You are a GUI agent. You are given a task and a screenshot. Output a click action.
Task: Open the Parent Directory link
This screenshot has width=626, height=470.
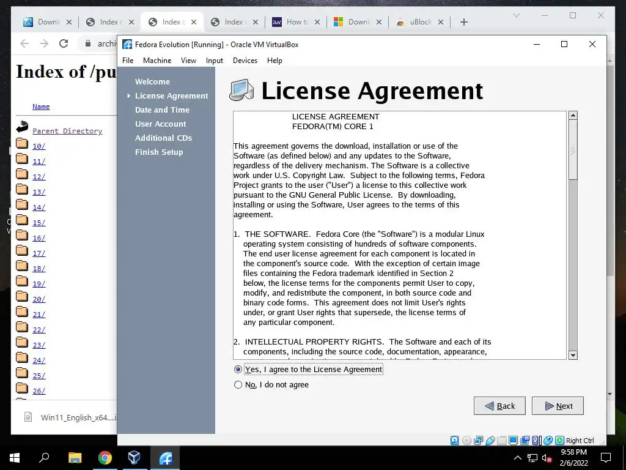67,131
